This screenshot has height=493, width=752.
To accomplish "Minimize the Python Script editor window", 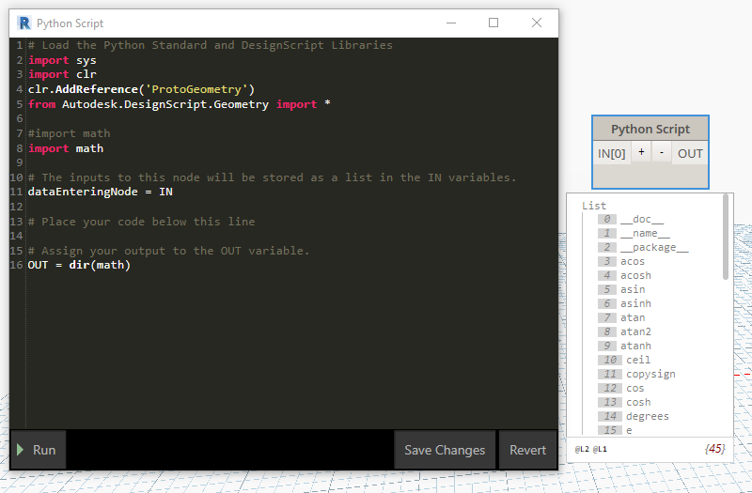I will tap(451, 23).
